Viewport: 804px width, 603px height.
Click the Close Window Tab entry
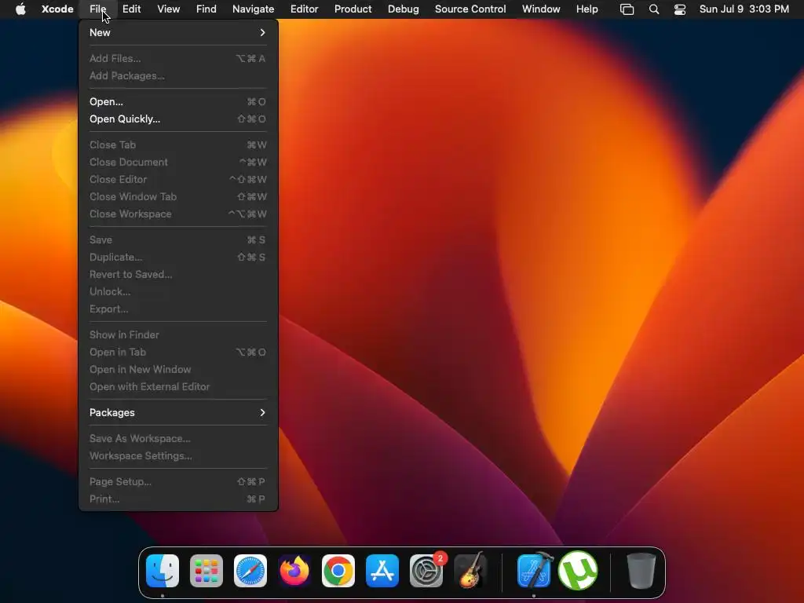pyautogui.click(x=178, y=196)
